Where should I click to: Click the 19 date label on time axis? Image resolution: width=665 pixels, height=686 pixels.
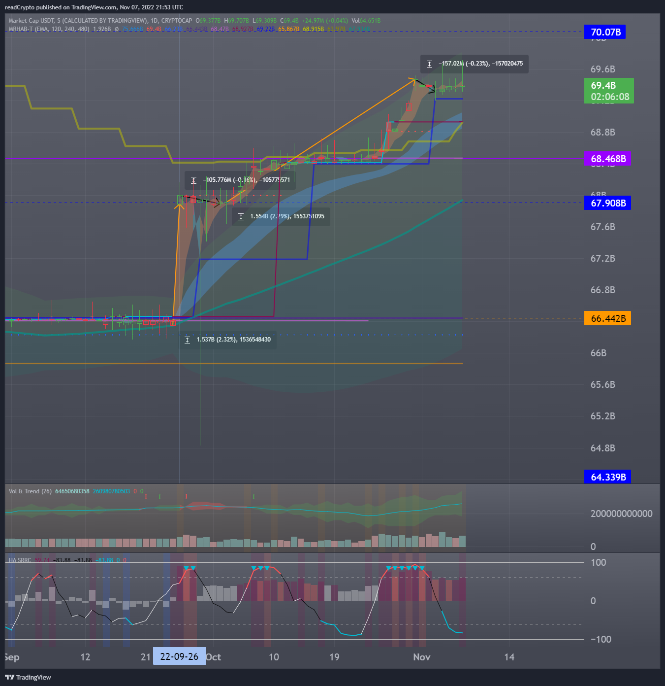pos(334,657)
